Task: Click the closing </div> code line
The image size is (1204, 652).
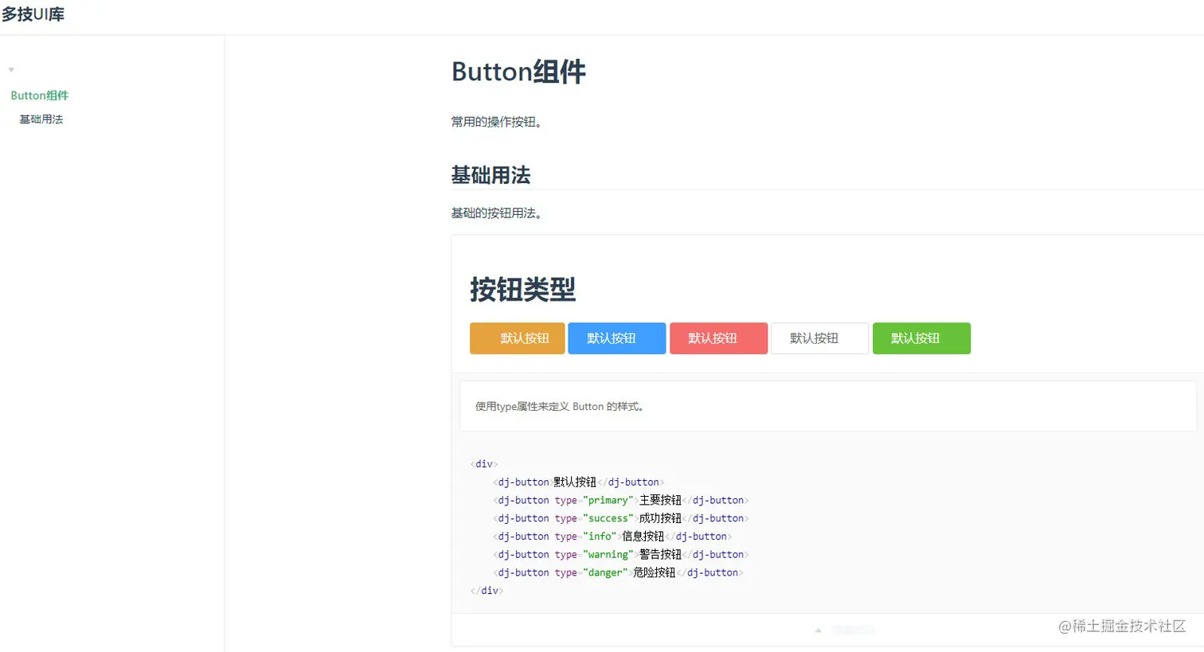Action: point(487,591)
